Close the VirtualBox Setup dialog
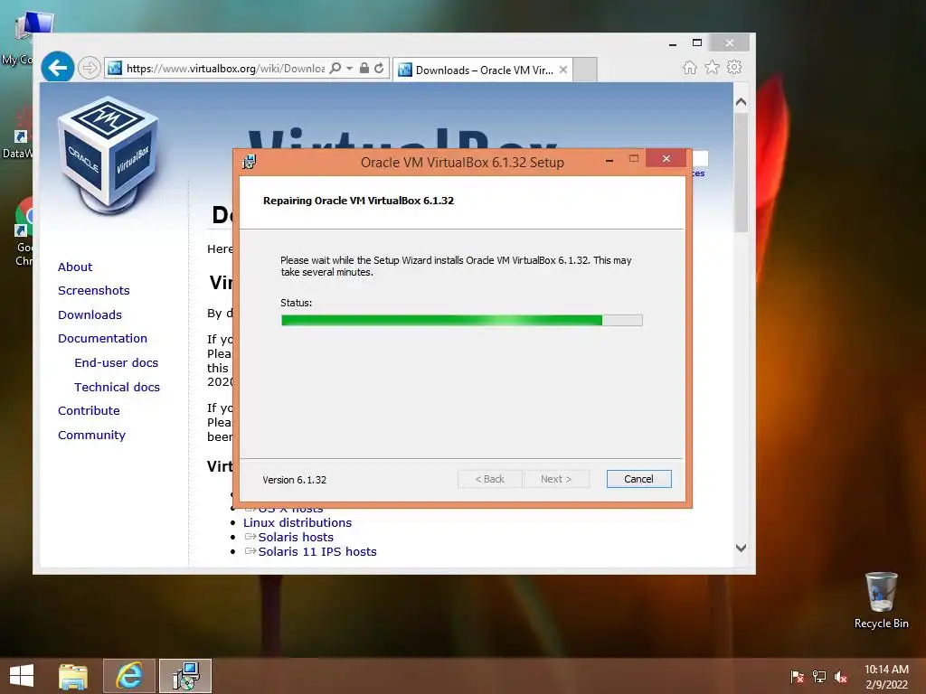926x694 pixels. click(666, 158)
